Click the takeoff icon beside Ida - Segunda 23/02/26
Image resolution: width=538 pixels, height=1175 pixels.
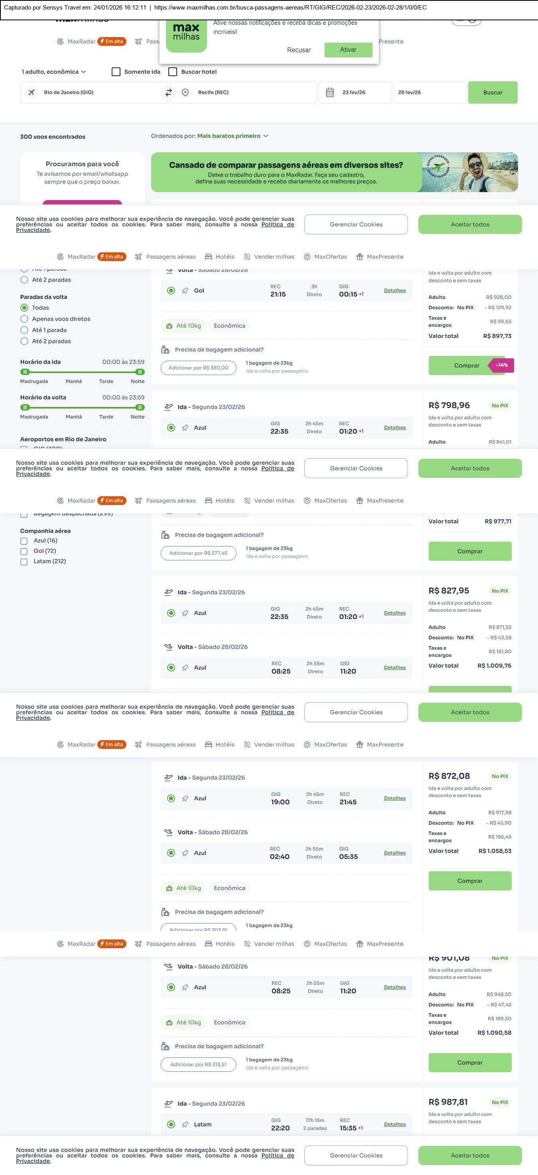coord(168,407)
